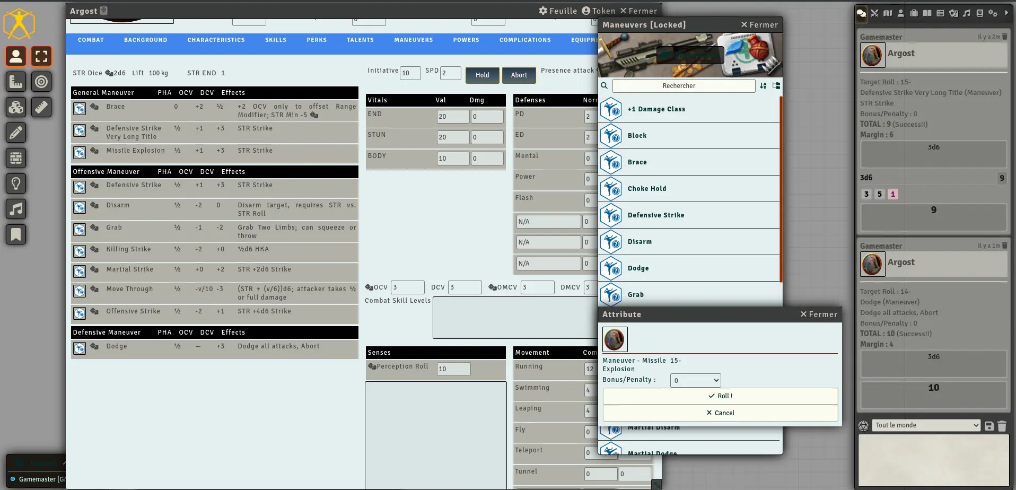Screen dimensions: 1016x490
Task: Select the Lighting controls bulb icon
Action: pos(16,183)
